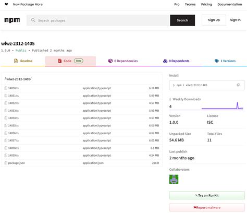
Task: Open file 14055.ts
Action: [x=14, y=125]
